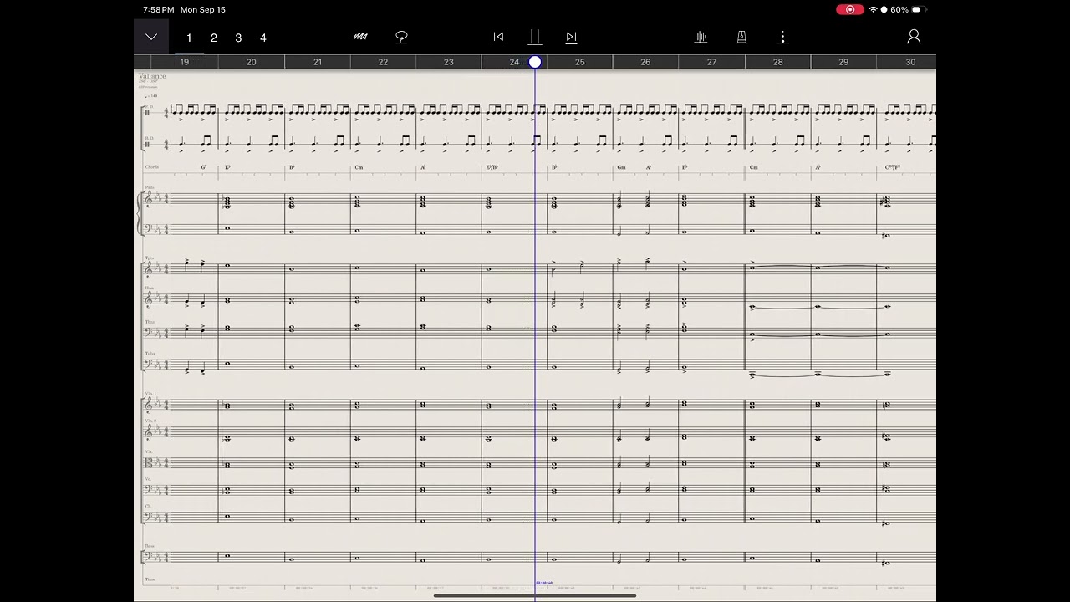This screenshot has height=602, width=1070.
Task: Jump to measure 20 in ruler
Action: [x=251, y=62]
